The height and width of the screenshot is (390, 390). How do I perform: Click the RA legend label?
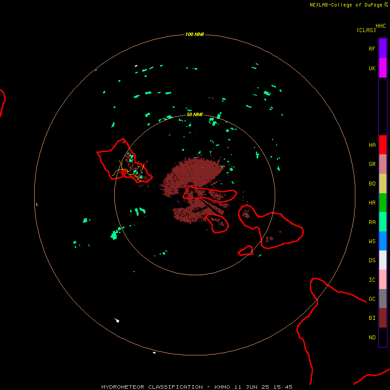click(372, 222)
